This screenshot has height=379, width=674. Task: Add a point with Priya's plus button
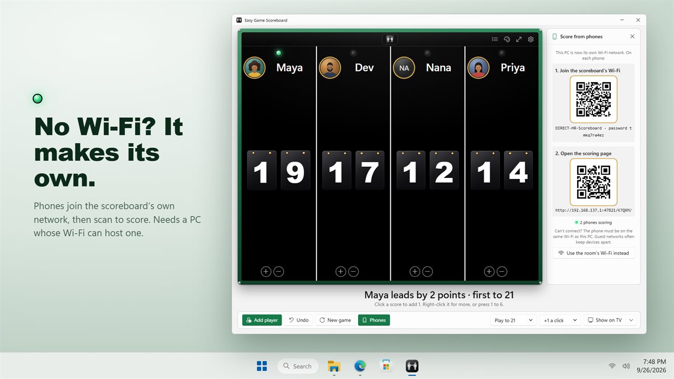(x=489, y=272)
